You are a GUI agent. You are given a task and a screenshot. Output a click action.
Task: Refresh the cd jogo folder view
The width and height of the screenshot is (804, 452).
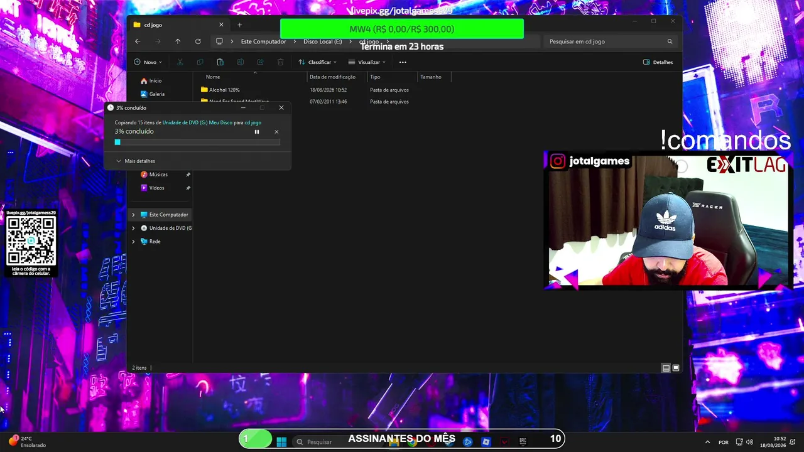198,41
